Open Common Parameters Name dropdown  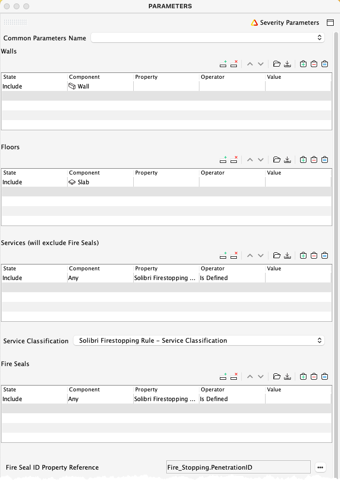point(208,37)
